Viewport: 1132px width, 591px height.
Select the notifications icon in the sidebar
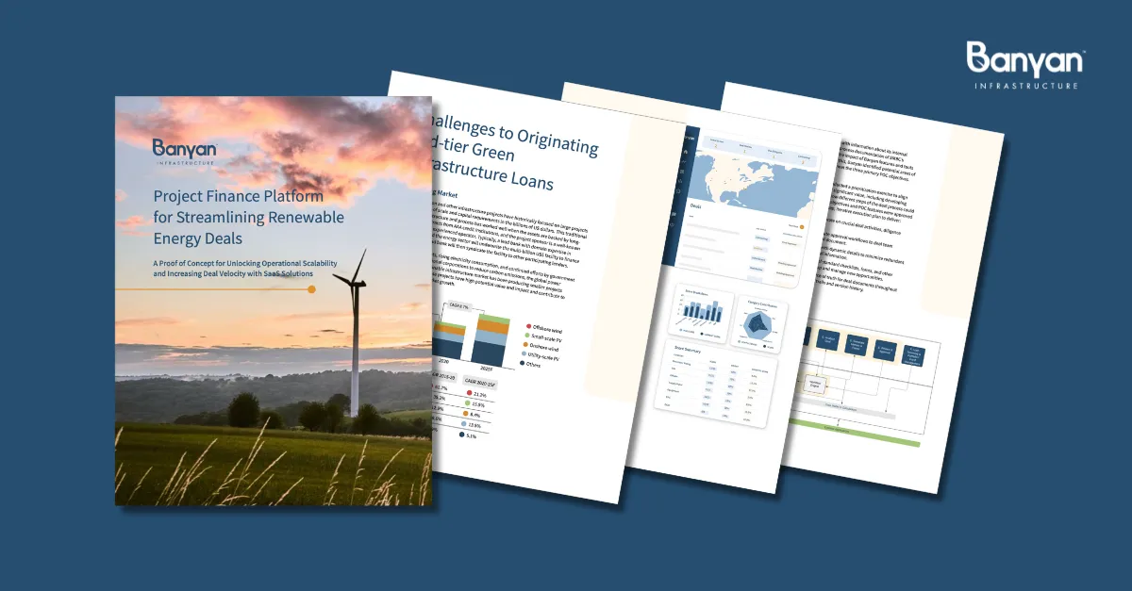[679, 181]
